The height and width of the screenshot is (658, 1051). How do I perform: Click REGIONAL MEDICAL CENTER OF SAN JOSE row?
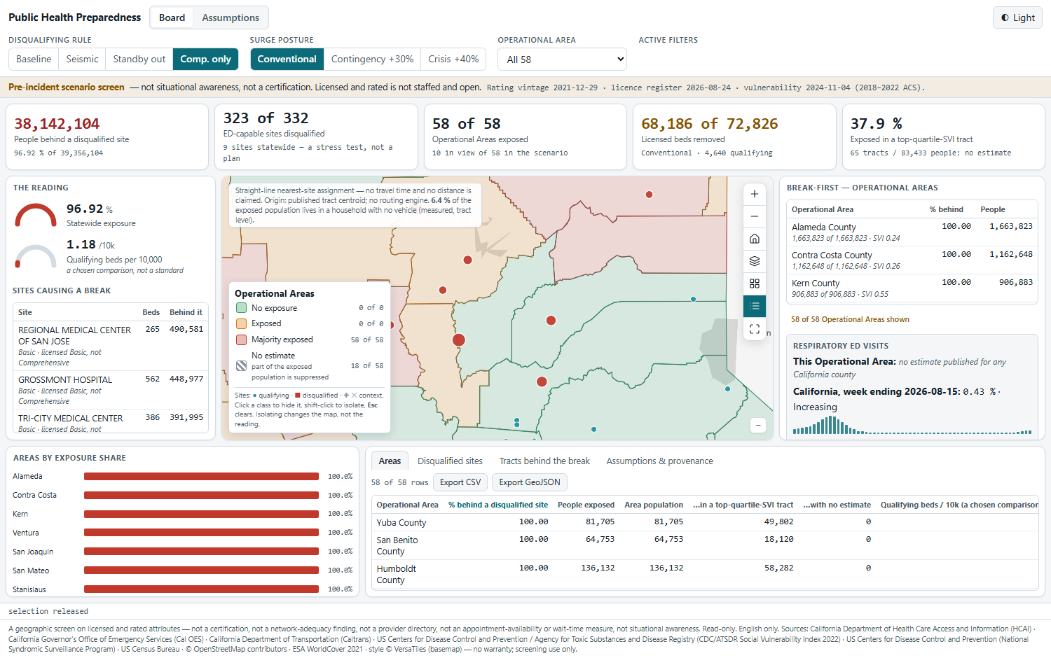pos(111,346)
